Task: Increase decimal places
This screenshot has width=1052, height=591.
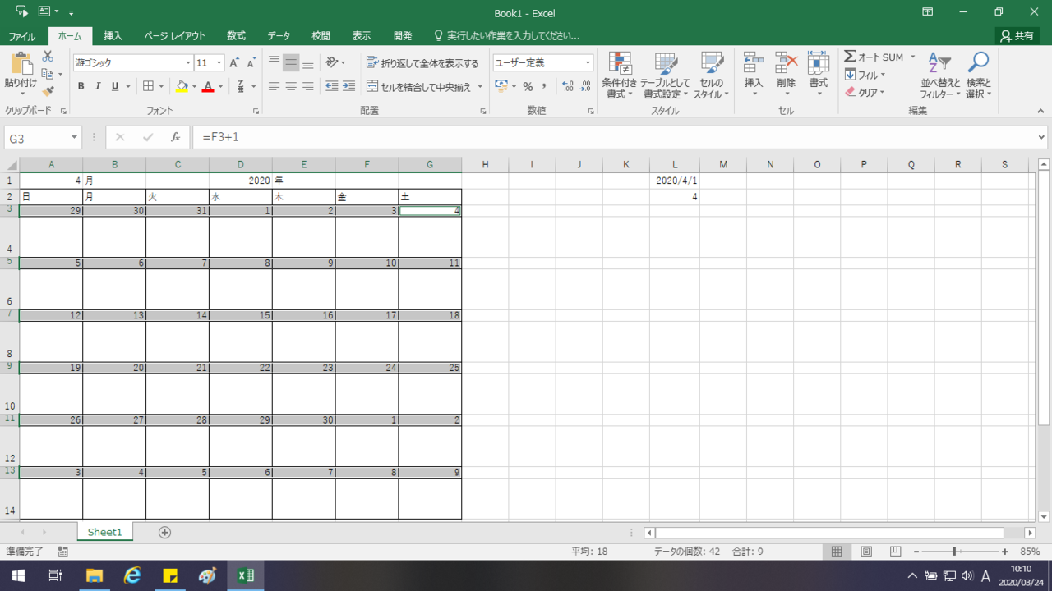Action: 568,86
